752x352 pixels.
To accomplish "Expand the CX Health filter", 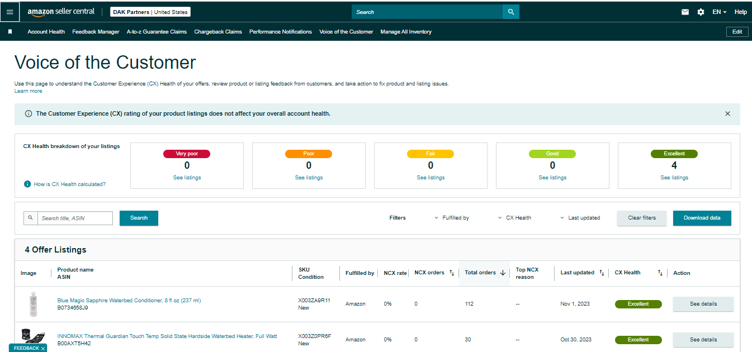I will click(514, 218).
